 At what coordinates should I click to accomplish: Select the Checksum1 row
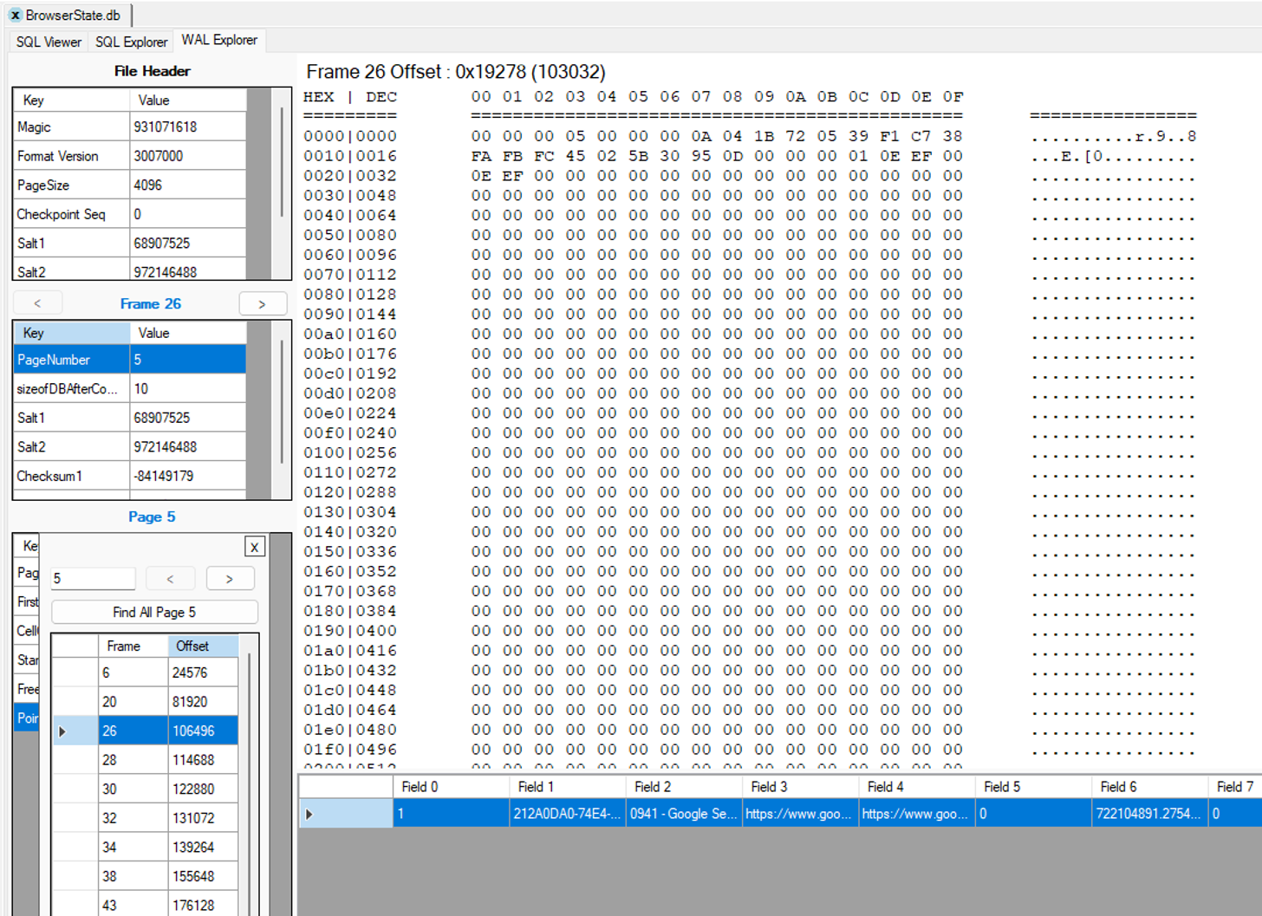130,476
